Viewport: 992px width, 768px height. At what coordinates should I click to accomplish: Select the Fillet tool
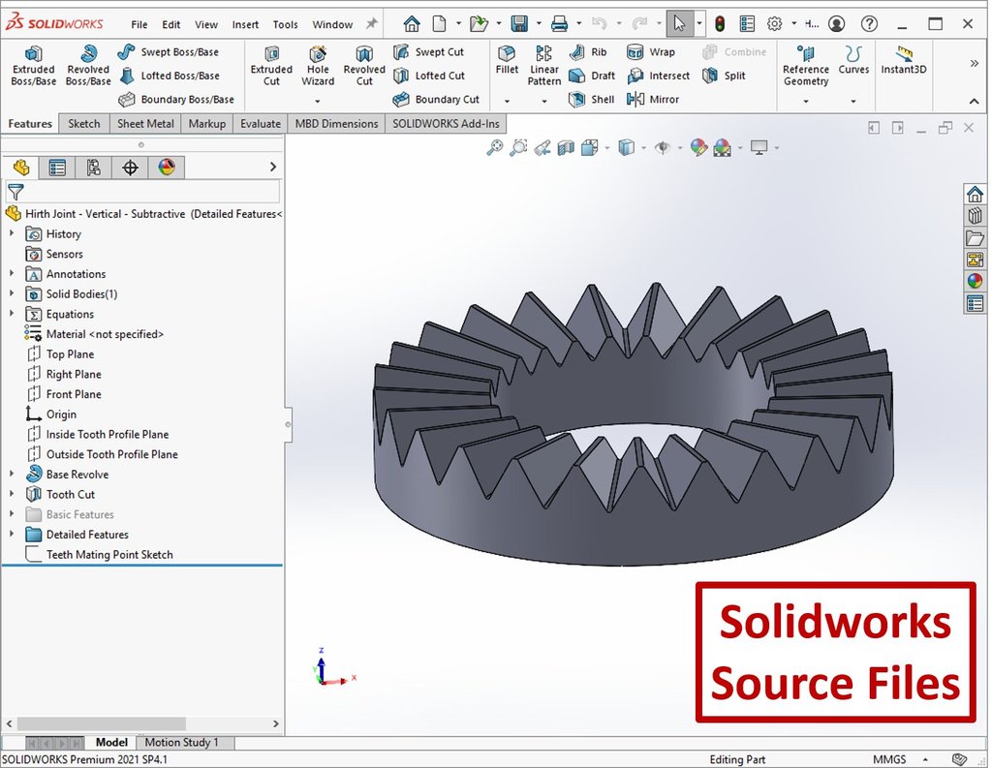[507, 60]
